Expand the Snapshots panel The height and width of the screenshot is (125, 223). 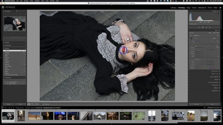4,45
